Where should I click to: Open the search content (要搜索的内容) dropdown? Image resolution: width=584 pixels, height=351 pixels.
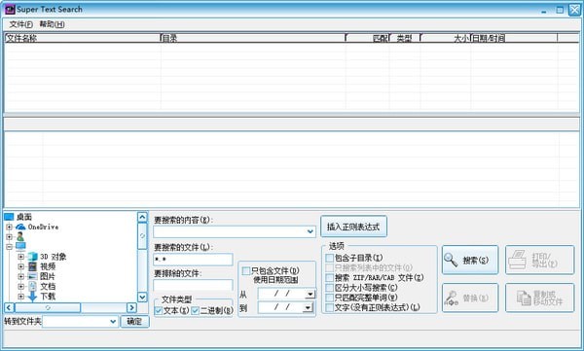pos(310,231)
